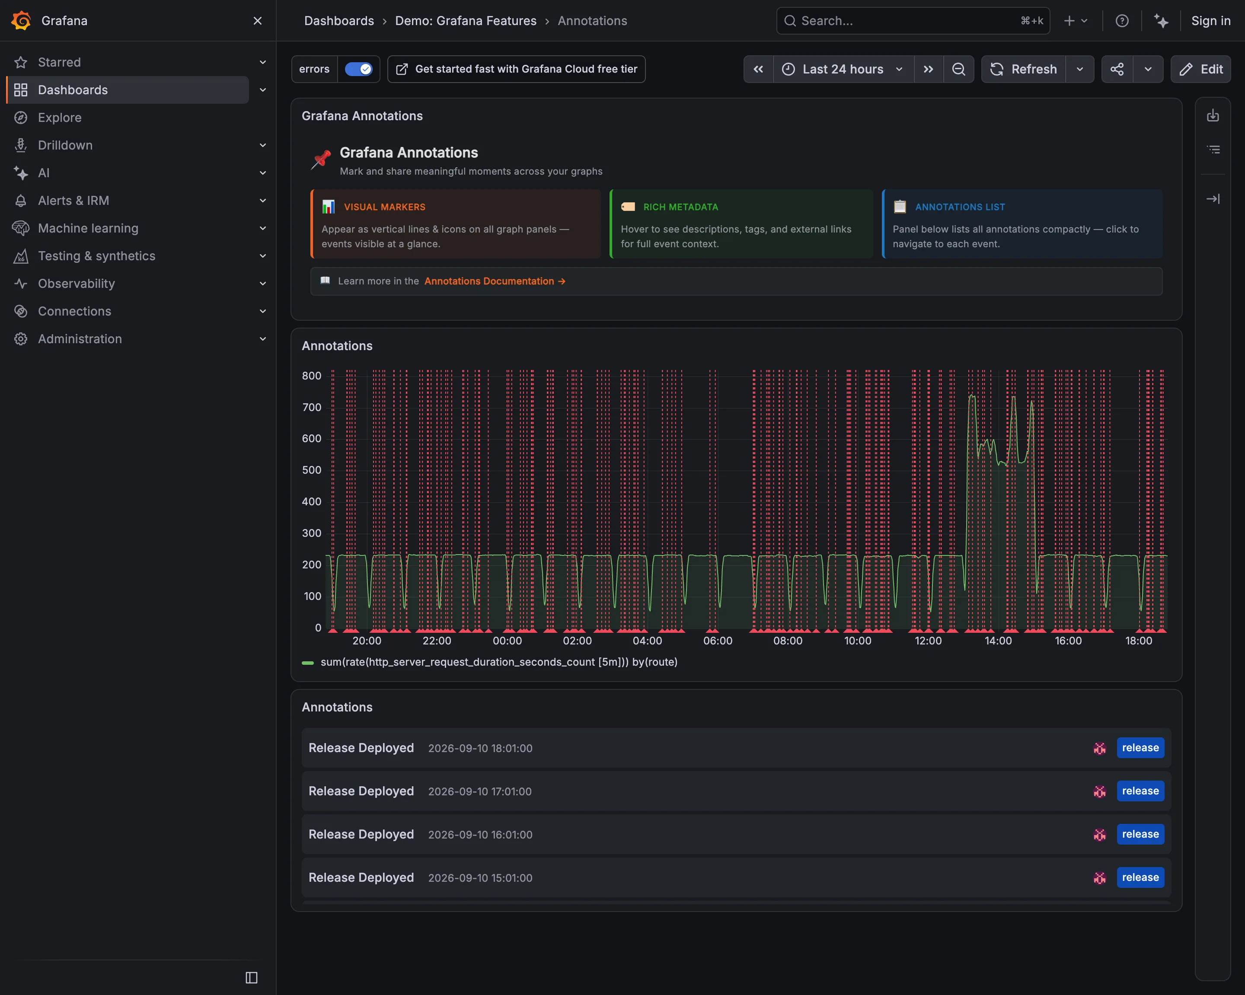This screenshot has width=1245, height=995.
Task: Click the Administration gear icon
Action: (x=21, y=339)
